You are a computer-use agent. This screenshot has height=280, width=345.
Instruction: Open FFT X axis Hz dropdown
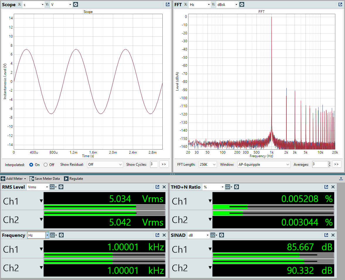(x=200, y=4)
